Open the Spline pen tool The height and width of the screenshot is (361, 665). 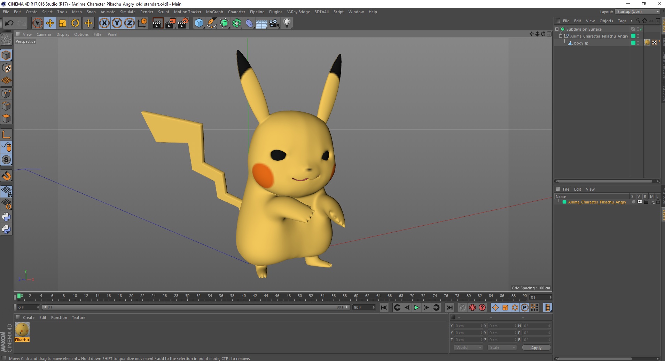point(212,23)
